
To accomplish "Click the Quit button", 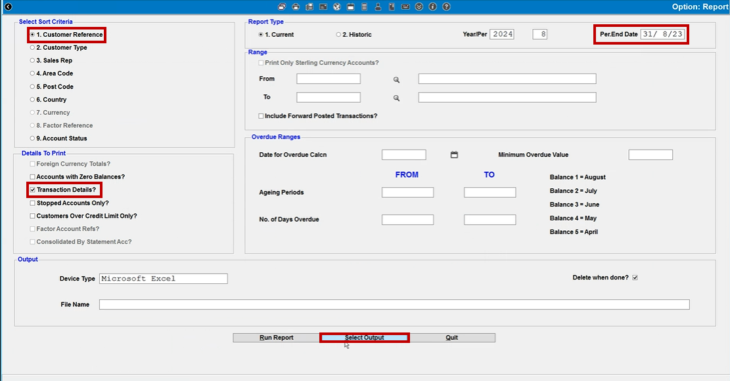I will coord(451,338).
